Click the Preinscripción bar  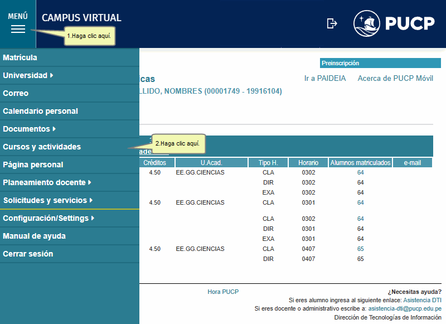point(380,63)
